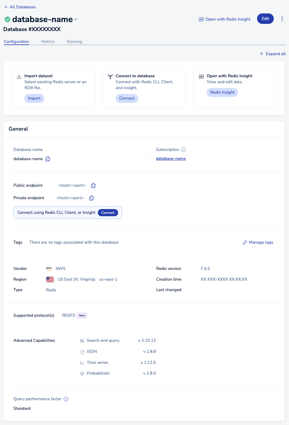Click the Probabilistic version v 2.8.5
The height and width of the screenshot is (425, 289).
[x=149, y=373]
